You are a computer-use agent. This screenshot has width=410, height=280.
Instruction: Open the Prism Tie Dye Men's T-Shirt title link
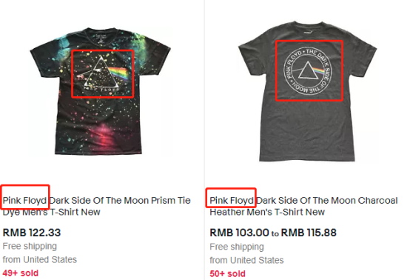click(x=96, y=206)
